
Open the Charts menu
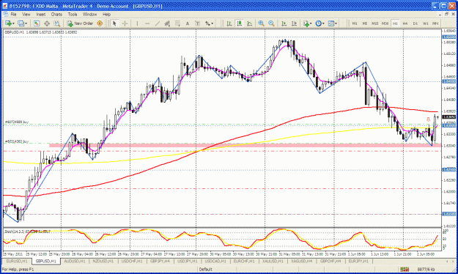point(56,15)
